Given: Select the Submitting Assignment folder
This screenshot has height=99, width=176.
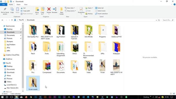Looking at the screenshot, I should tap(61, 49).
